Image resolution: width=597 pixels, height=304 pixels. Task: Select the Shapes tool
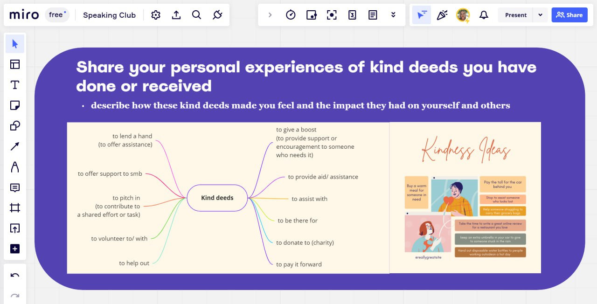[15, 126]
